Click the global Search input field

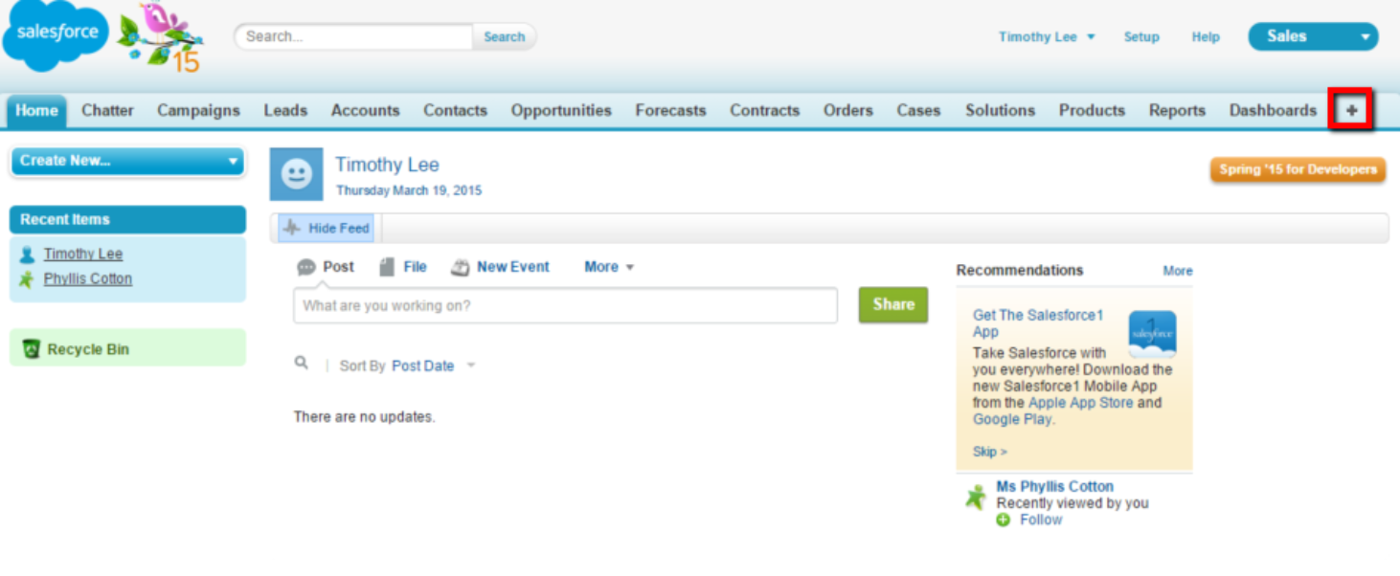[354, 37]
